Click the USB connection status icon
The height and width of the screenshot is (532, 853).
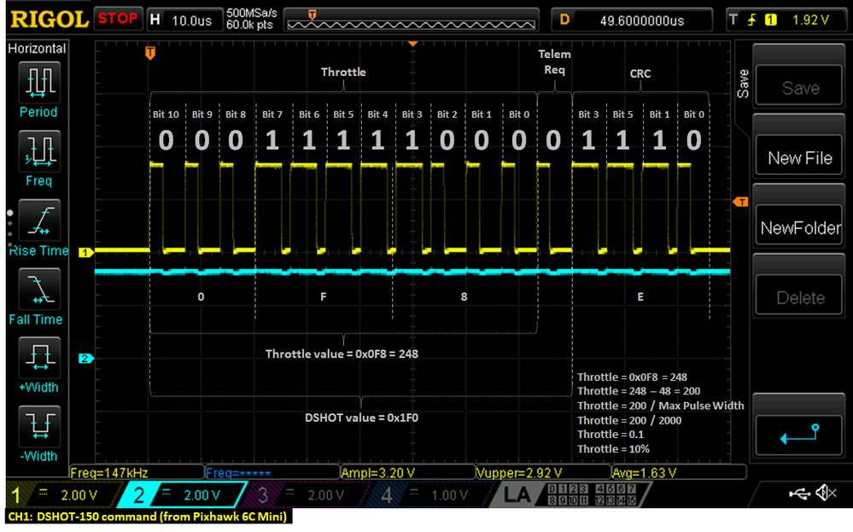click(x=799, y=494)
